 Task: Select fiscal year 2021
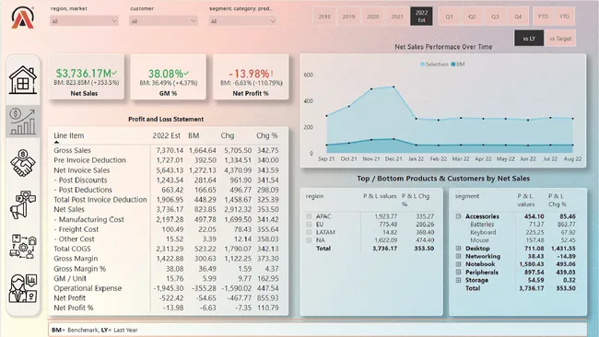[397, 17]
